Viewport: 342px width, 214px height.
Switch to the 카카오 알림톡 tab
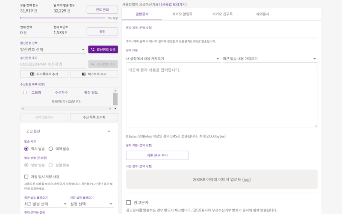(182, 14)
